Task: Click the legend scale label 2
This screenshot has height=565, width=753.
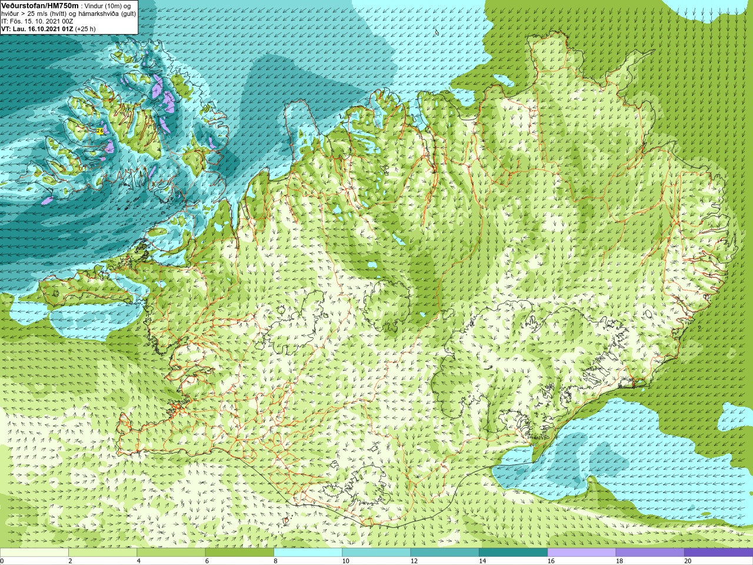Action: click(70, 561)
